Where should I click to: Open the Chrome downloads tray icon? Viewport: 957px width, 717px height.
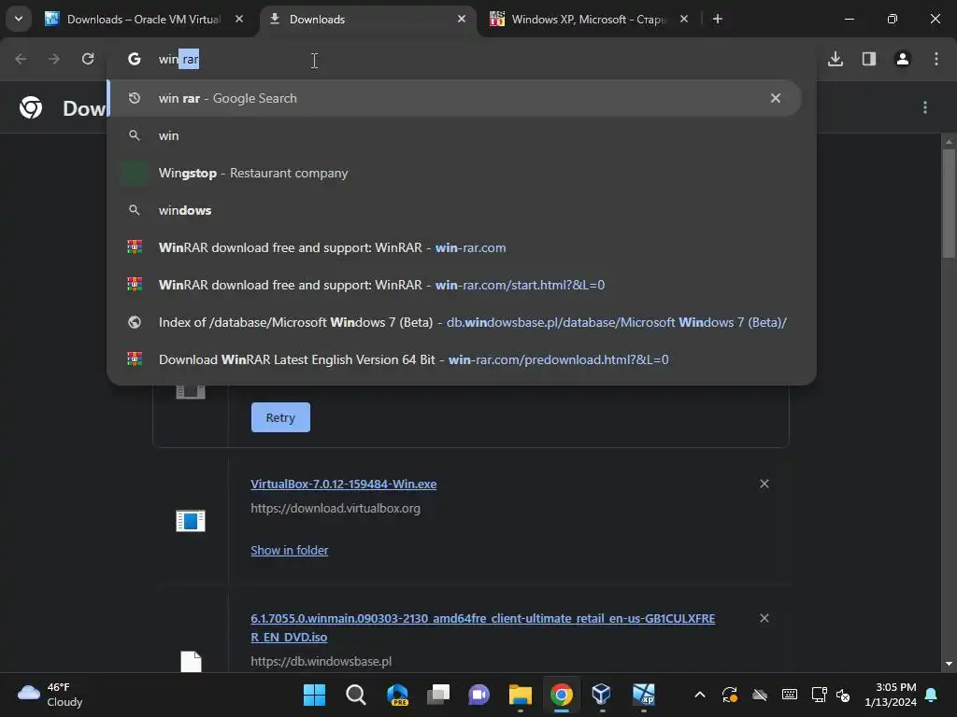(836, 59)
